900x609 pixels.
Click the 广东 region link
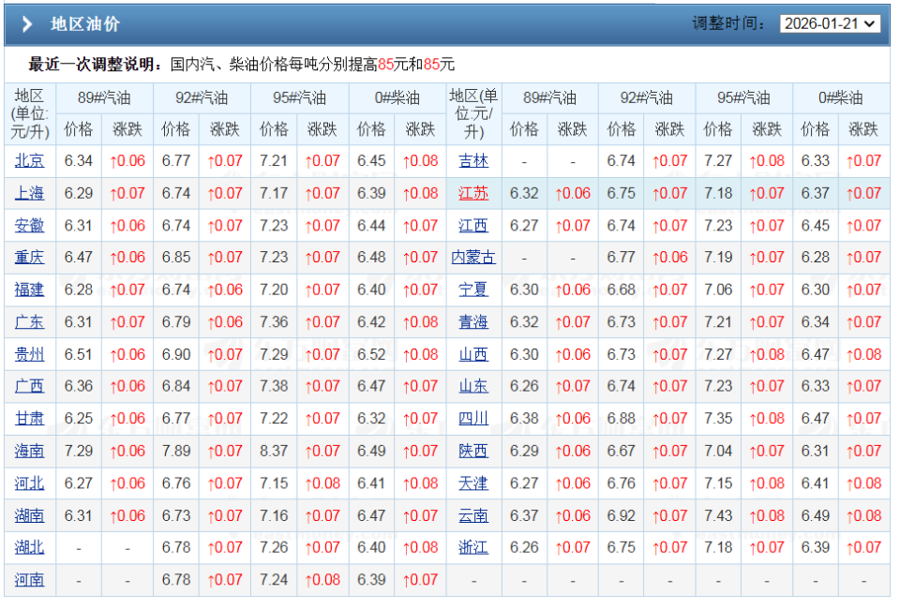pyautogui.click(x=29, y=322)
